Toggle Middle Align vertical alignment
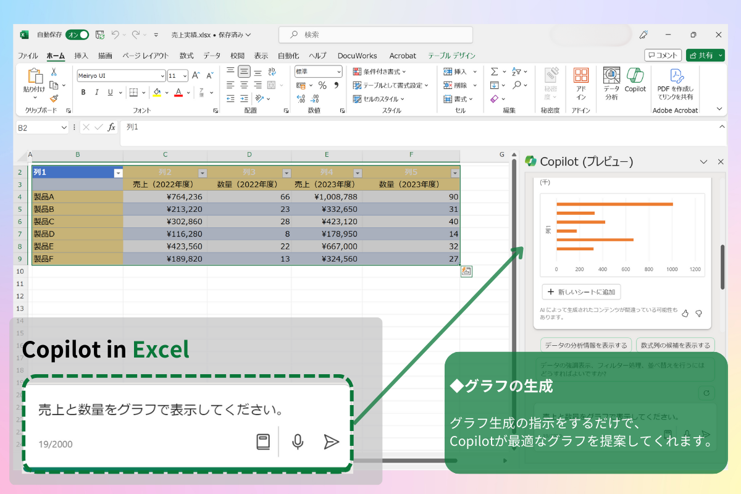741x494 pixels. pyautogui.click(x=244, y=72)
